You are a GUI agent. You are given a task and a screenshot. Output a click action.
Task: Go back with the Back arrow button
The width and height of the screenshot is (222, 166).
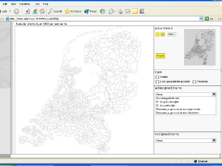tap(3, 11)
